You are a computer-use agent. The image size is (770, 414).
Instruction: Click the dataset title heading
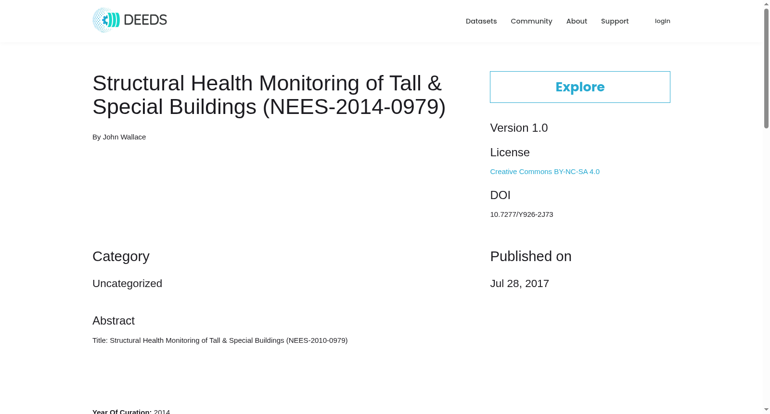pyautogui.click(x=269, y=95)
